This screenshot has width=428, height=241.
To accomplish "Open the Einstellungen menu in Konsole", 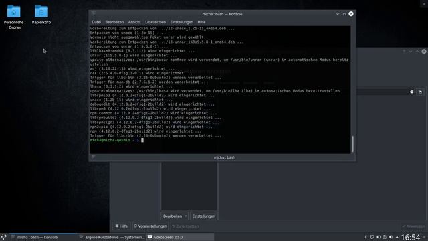I will 181,22.
